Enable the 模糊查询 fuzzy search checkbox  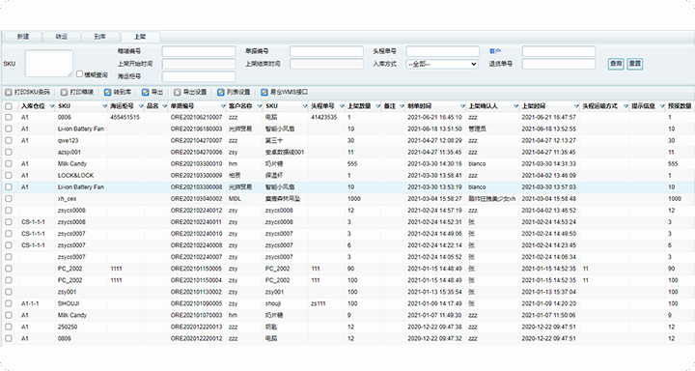coord(80,74)
